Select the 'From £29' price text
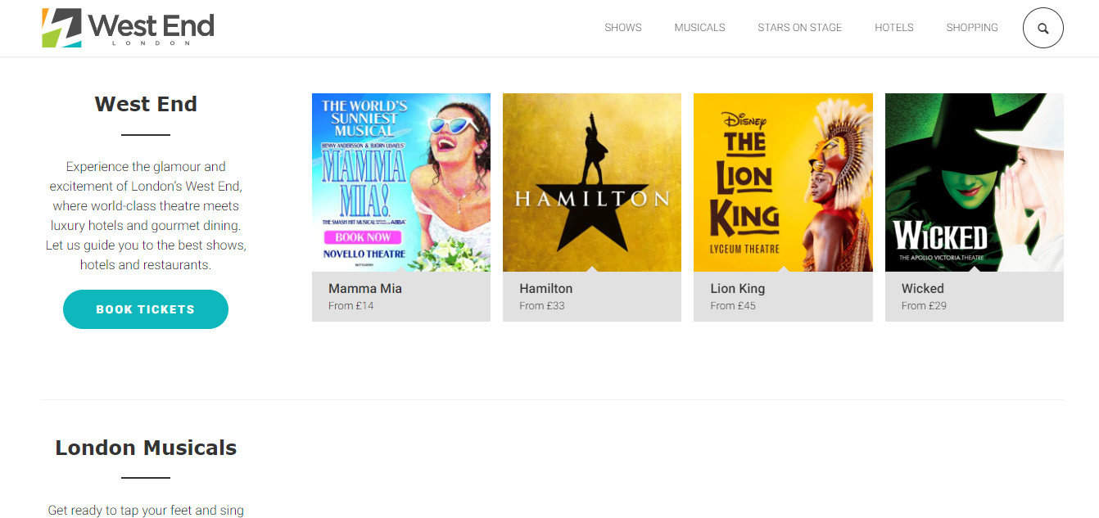 coord(925,306)
